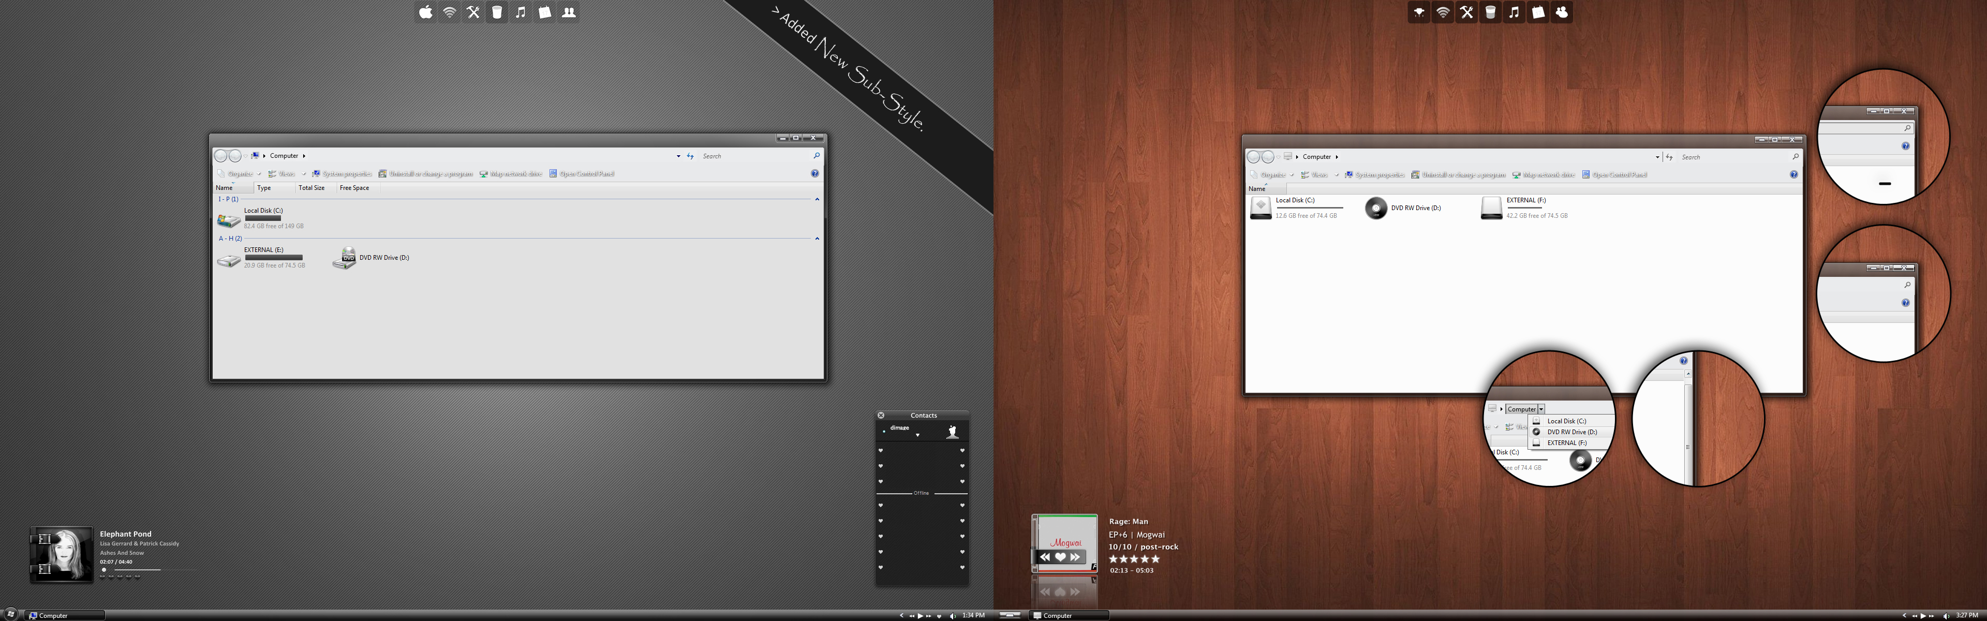Open the folder icon in the gray desktop dock

(x=545, y=12)
